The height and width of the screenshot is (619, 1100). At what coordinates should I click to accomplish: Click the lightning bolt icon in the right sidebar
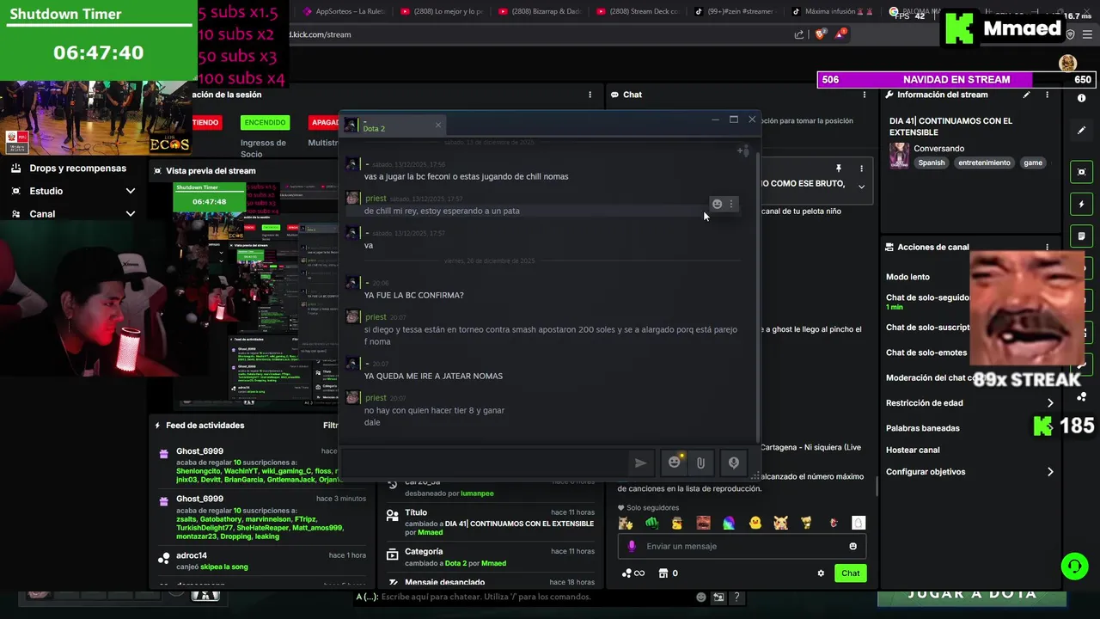(x=1081, y=204)
